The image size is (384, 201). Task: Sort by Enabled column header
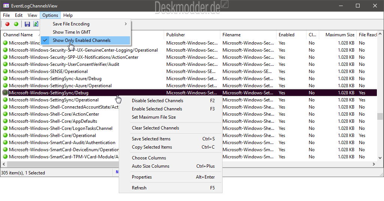pos(291,35)
